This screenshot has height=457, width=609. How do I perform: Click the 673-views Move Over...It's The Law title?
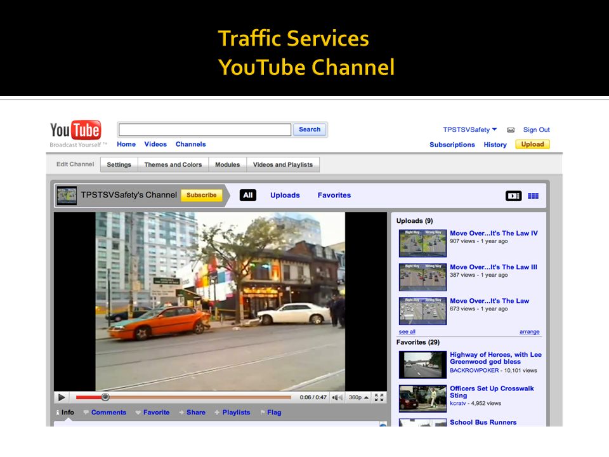click(489, 301)
